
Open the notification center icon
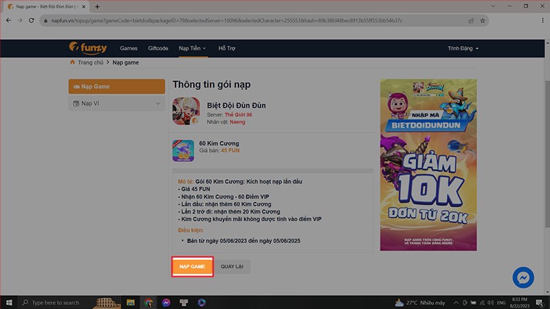(540, 303)
